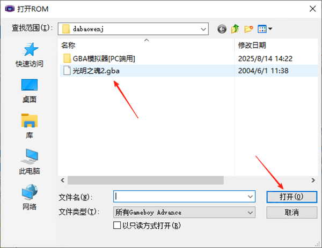
Task: Open the 文件类型 Gameboy Advance dropdown
Action: pos(184,212)
